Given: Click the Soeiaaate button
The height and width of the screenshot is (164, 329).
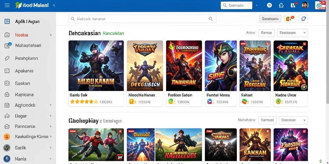Looking at the screenshot, I should [x=270, y=19].
